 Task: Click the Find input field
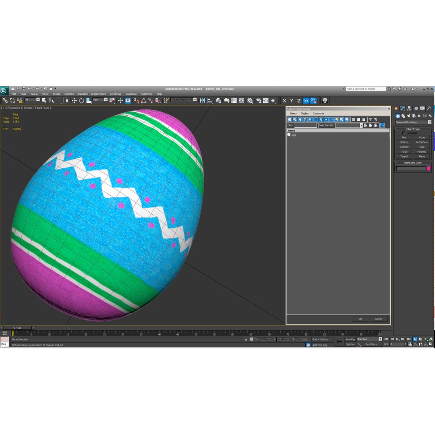coord(305,125)
